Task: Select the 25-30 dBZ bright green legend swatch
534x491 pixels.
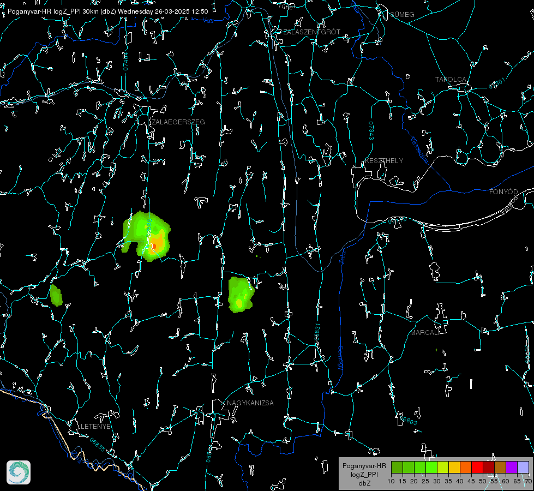Action: [x=431, y=467]
